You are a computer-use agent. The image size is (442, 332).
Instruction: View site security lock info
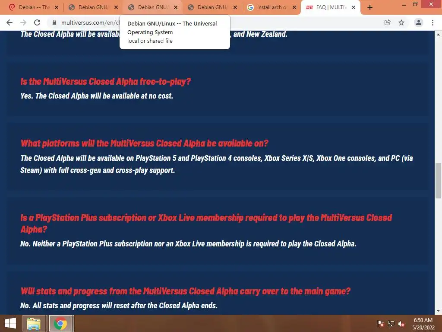pyautogui.click(x=54, y=22)
